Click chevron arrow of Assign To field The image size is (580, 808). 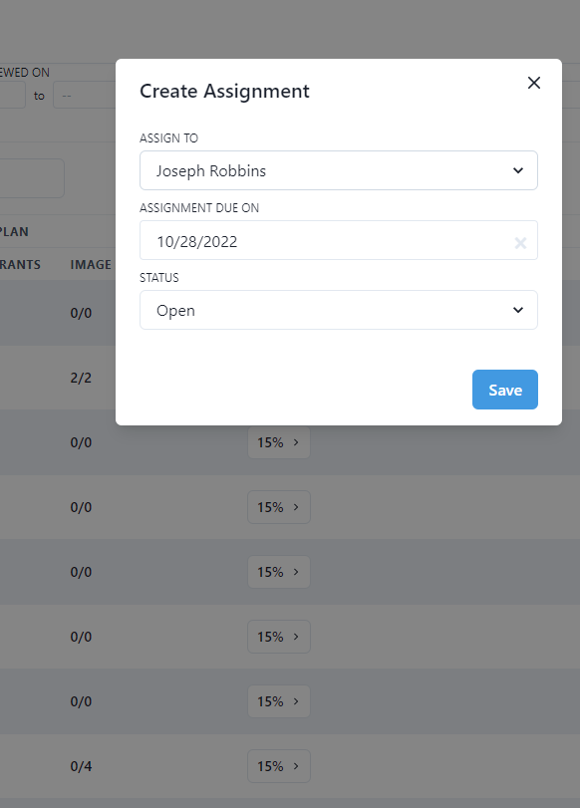(x=518, y=170)
